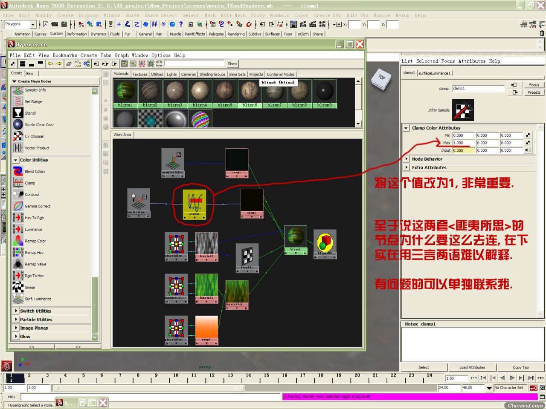This screenshot has width=546, height=409.
Task: Select the clamp1 node in Work Area
Action: 195,204
